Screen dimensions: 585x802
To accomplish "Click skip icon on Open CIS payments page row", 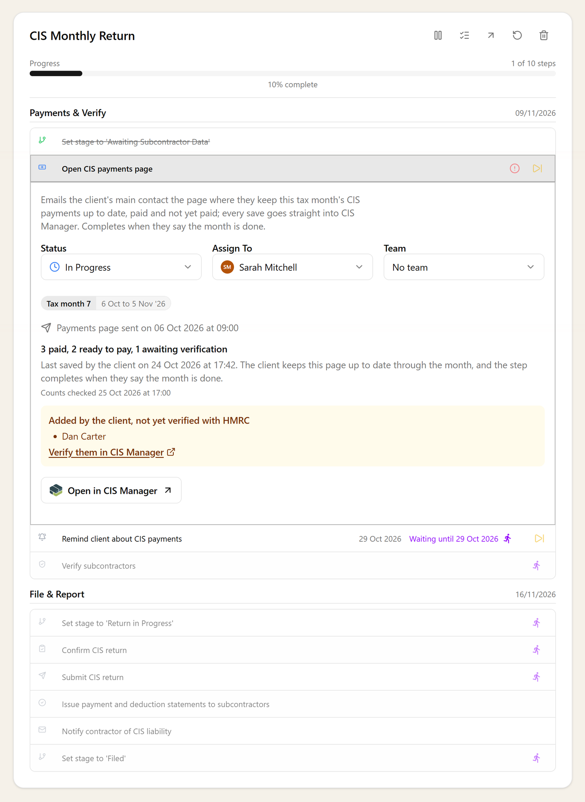I will [x=537, y=168].
